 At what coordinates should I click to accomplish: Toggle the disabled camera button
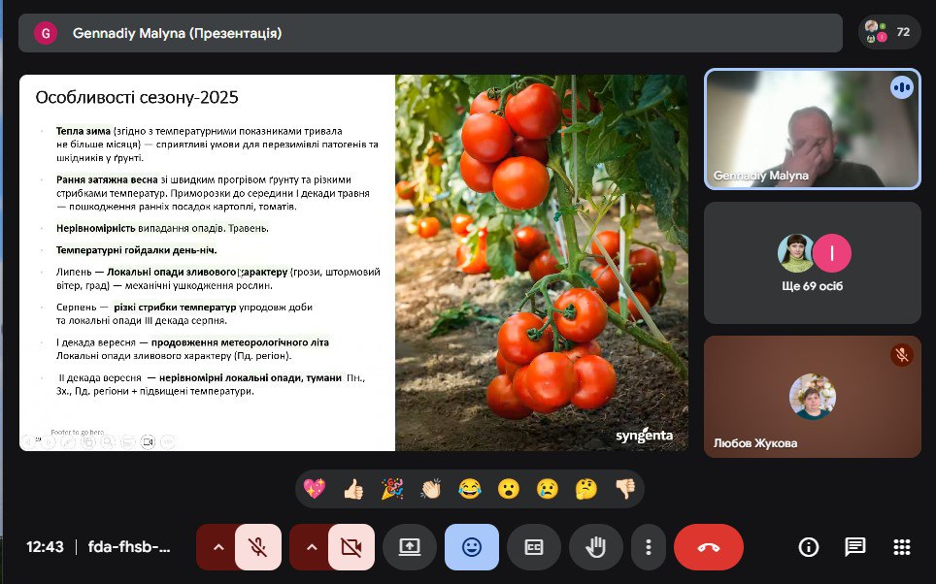coord(351,547)
